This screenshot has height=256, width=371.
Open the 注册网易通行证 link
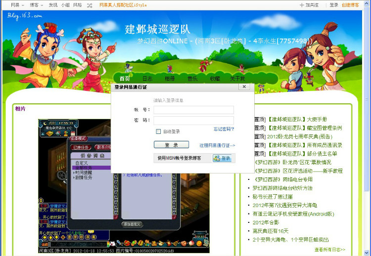click(x=217, y=145)
